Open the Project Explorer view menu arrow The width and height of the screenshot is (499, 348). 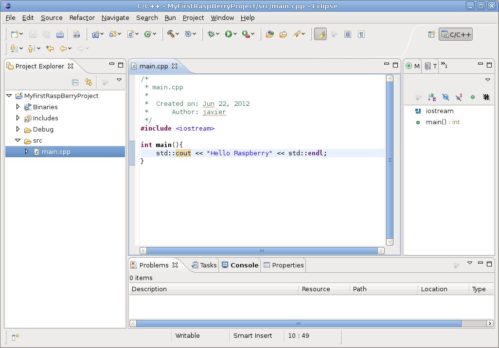119,80
